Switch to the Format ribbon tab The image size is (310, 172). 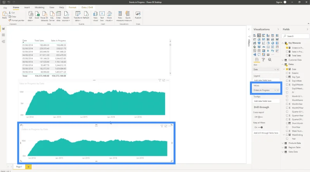[72, 7]
